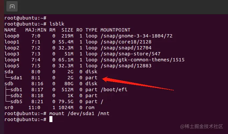This screenshot has height=134, width=228.
Task: Click the sdb disk name
Action: 9,84
